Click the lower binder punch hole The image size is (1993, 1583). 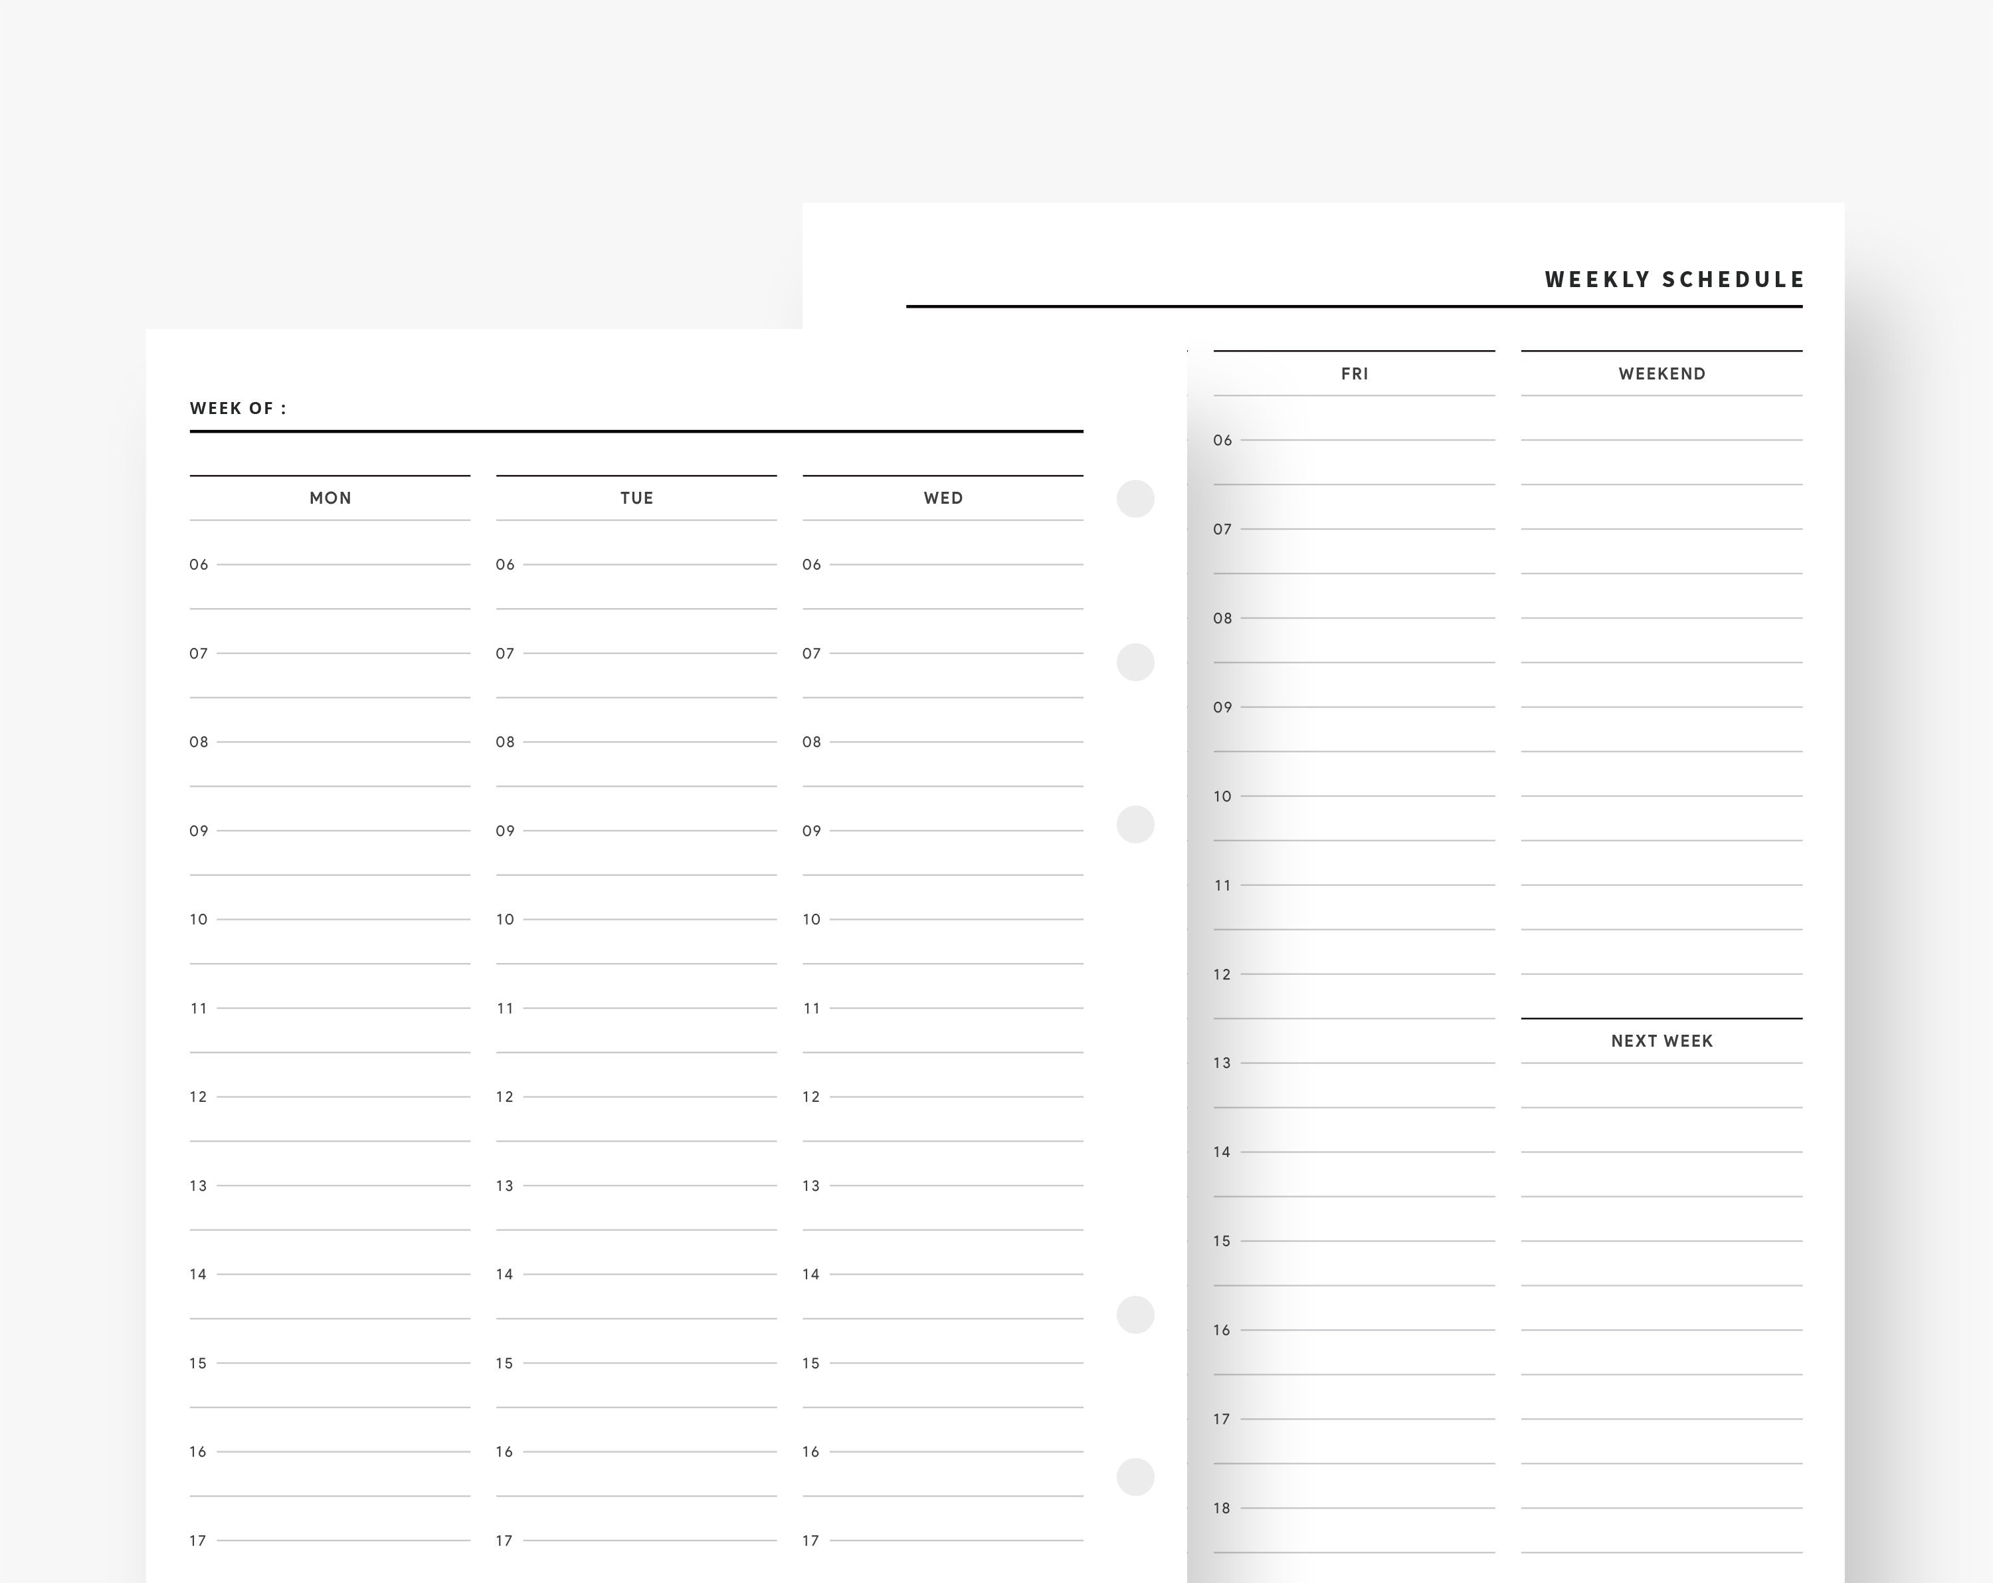1135,1313
